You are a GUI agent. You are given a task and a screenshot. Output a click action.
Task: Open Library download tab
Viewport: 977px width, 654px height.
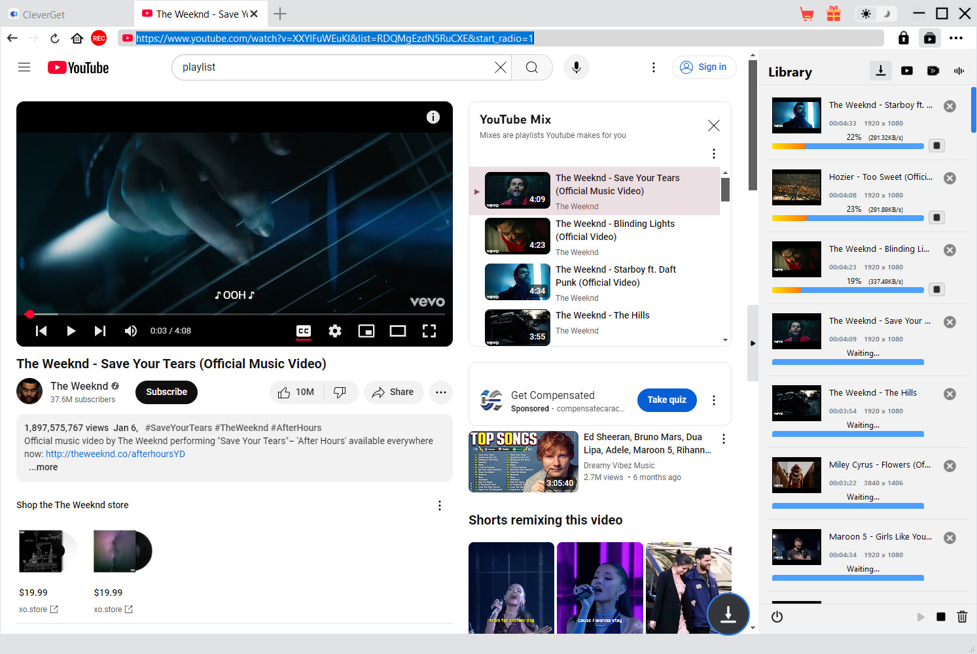point(881,71)
